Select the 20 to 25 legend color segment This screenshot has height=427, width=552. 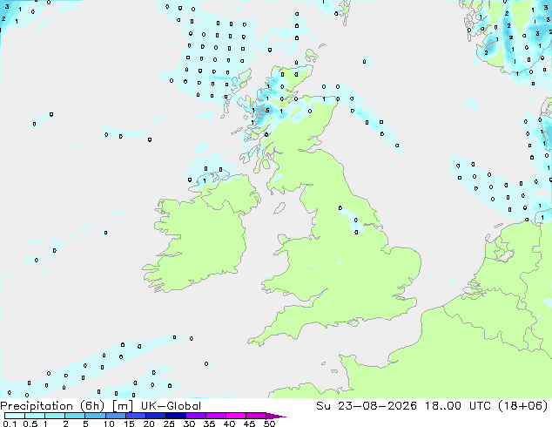155,416
